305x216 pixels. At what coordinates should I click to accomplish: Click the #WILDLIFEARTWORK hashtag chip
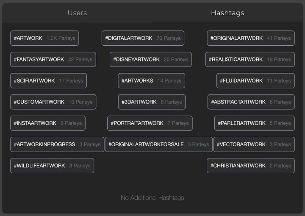pos(52,166)
